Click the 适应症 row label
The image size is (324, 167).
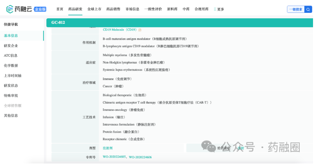click(91, 62)
